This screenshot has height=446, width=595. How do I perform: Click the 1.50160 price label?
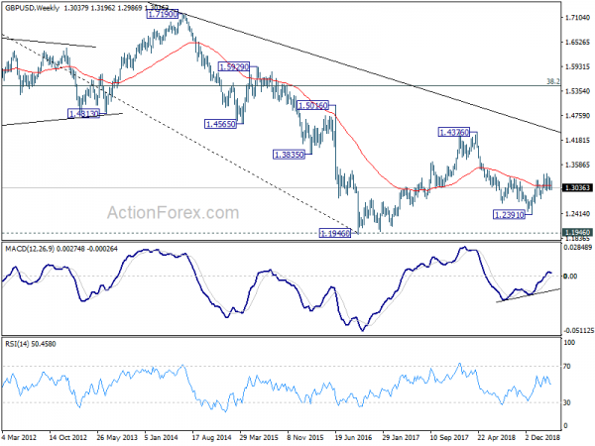[312, 105]
